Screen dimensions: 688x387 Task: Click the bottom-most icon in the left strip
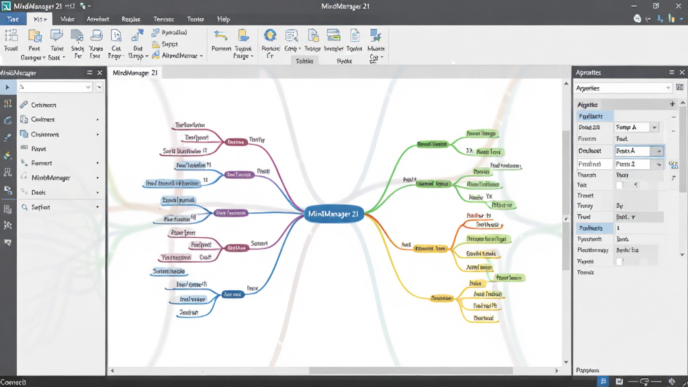click(x=7, y=242)
